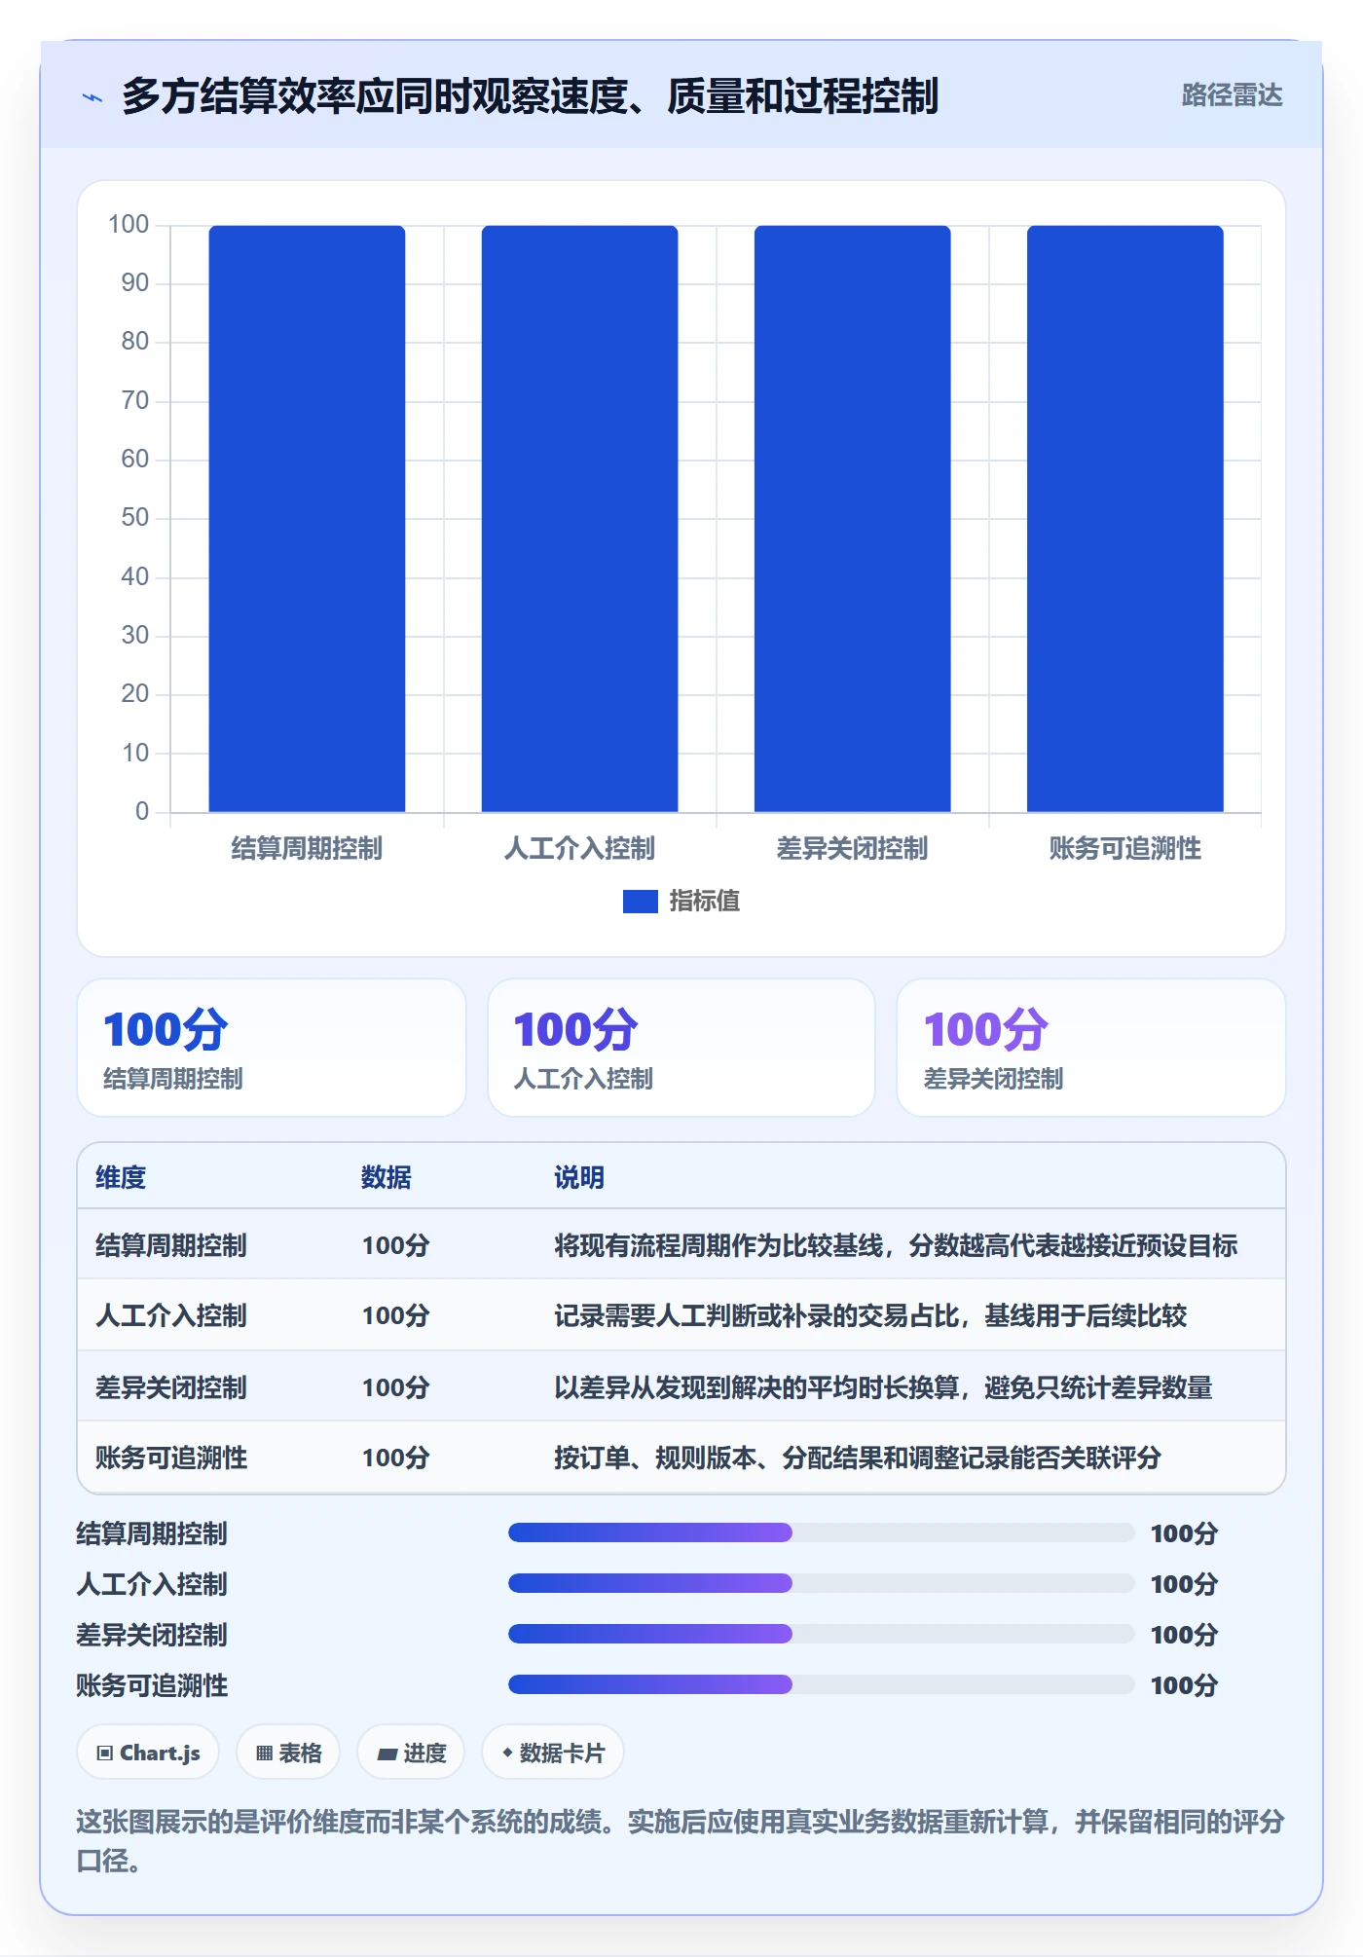Image resolution: width=1363 pixels, height=1957 pixels.
Task: Toggle the 指标值 legend color box
Action: (x=640, y=902)
